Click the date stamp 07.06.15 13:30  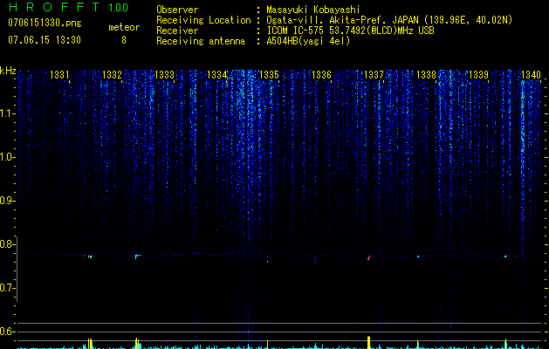tap(45, 40)
